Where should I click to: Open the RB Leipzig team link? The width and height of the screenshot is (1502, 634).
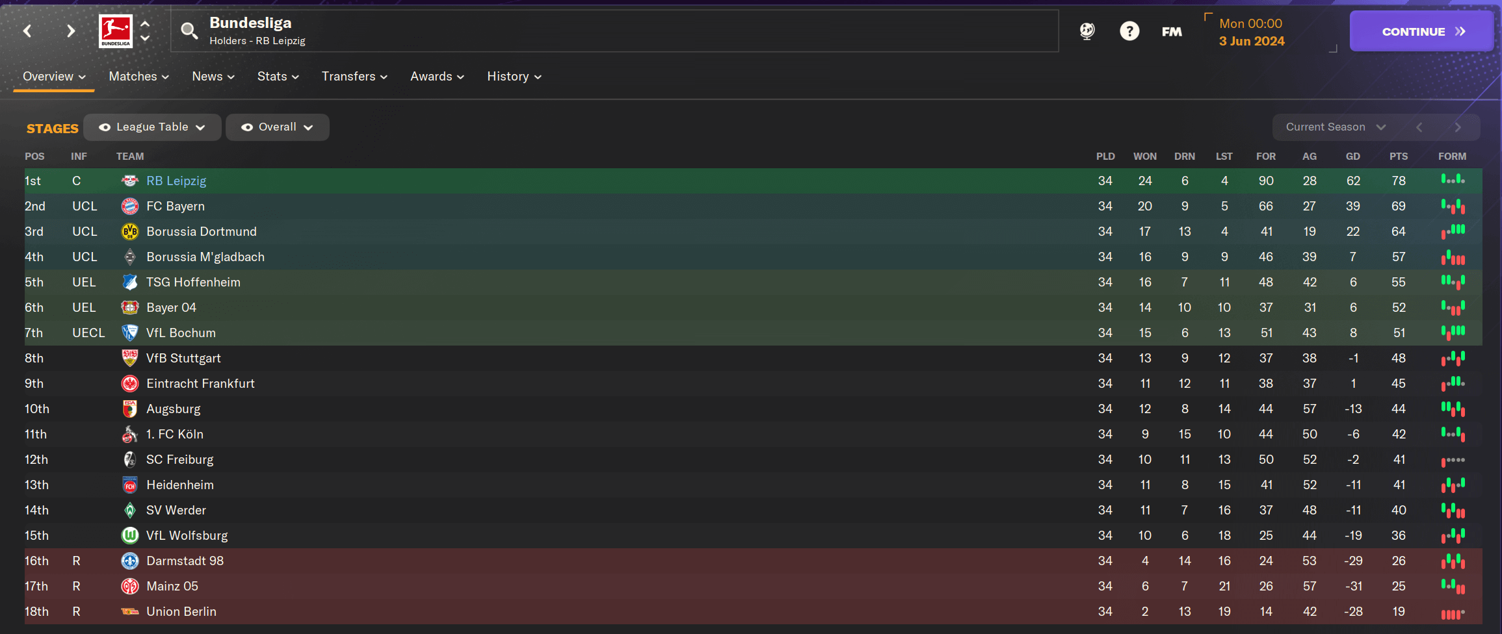[176, 181]
